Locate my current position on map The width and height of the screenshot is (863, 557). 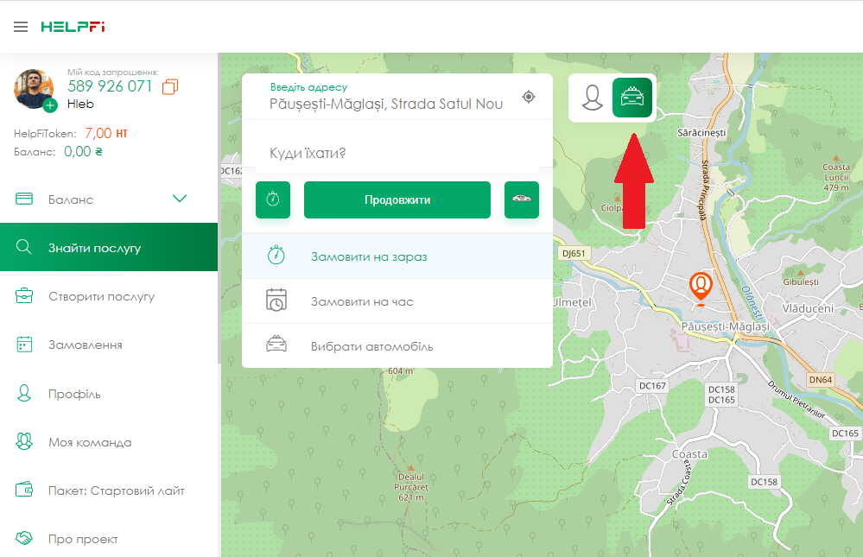coord(529,97)
